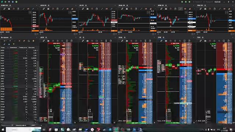Open settings gear beside LKOH chart title
The height and width of the screenshot is (132, 235).
[x=48, y=5]
